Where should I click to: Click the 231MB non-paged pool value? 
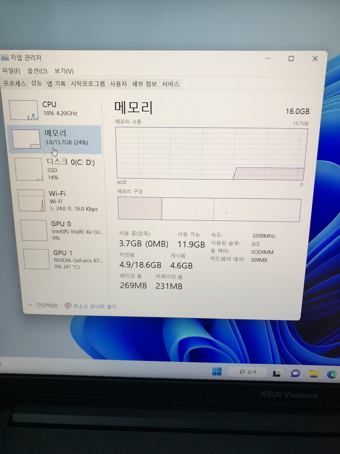(169, 286)
